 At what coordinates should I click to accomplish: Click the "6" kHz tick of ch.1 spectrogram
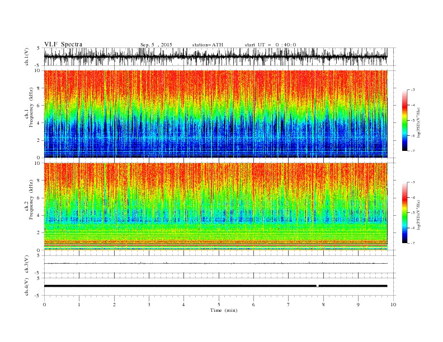pos(39,105)
